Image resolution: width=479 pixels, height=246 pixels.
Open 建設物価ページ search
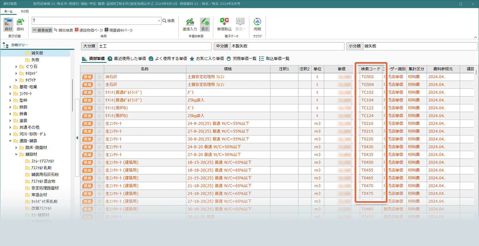coord(89,30)
